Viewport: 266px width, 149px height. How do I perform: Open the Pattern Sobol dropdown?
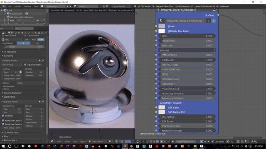click(x=30, y=83)
